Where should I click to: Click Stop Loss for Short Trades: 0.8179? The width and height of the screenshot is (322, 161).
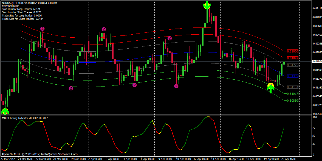coord(22,12)
